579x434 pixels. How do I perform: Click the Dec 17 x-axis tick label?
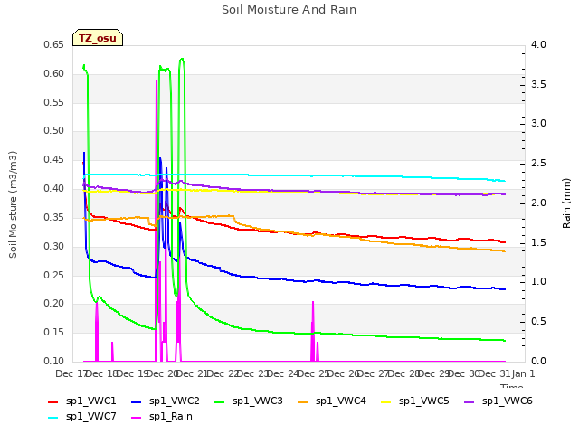click(72, 373)
